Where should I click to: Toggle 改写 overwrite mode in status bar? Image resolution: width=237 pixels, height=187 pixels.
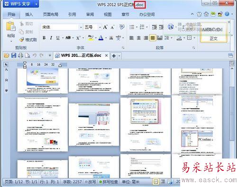coord(91,182)
